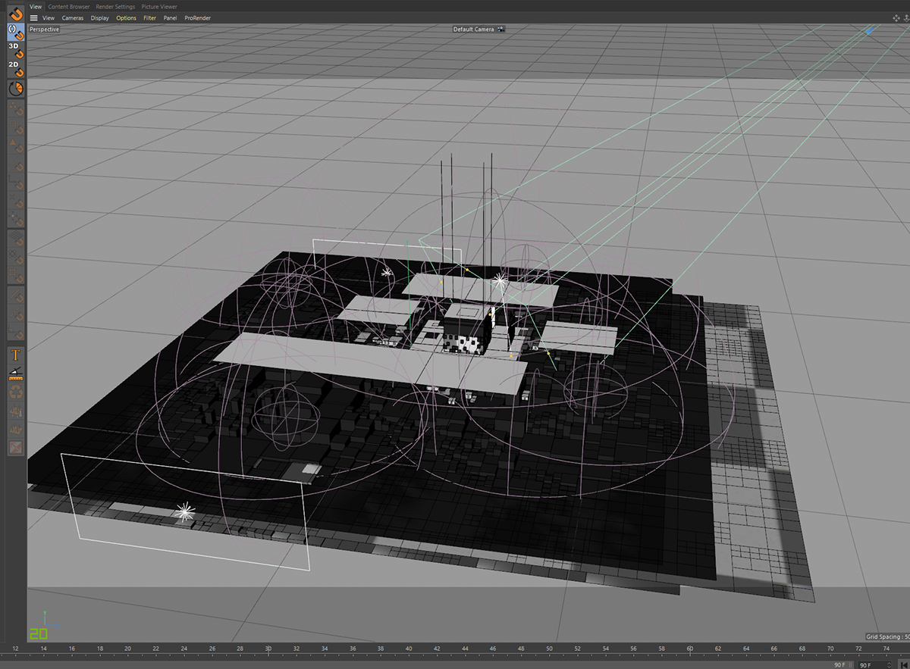Switch to the Render Settings tab
Viewport: 910px width, 669px height.
115,6
